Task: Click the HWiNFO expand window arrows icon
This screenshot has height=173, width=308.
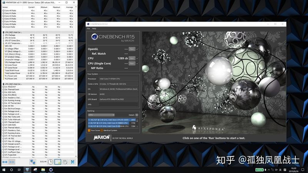Action: click(5, 162)
